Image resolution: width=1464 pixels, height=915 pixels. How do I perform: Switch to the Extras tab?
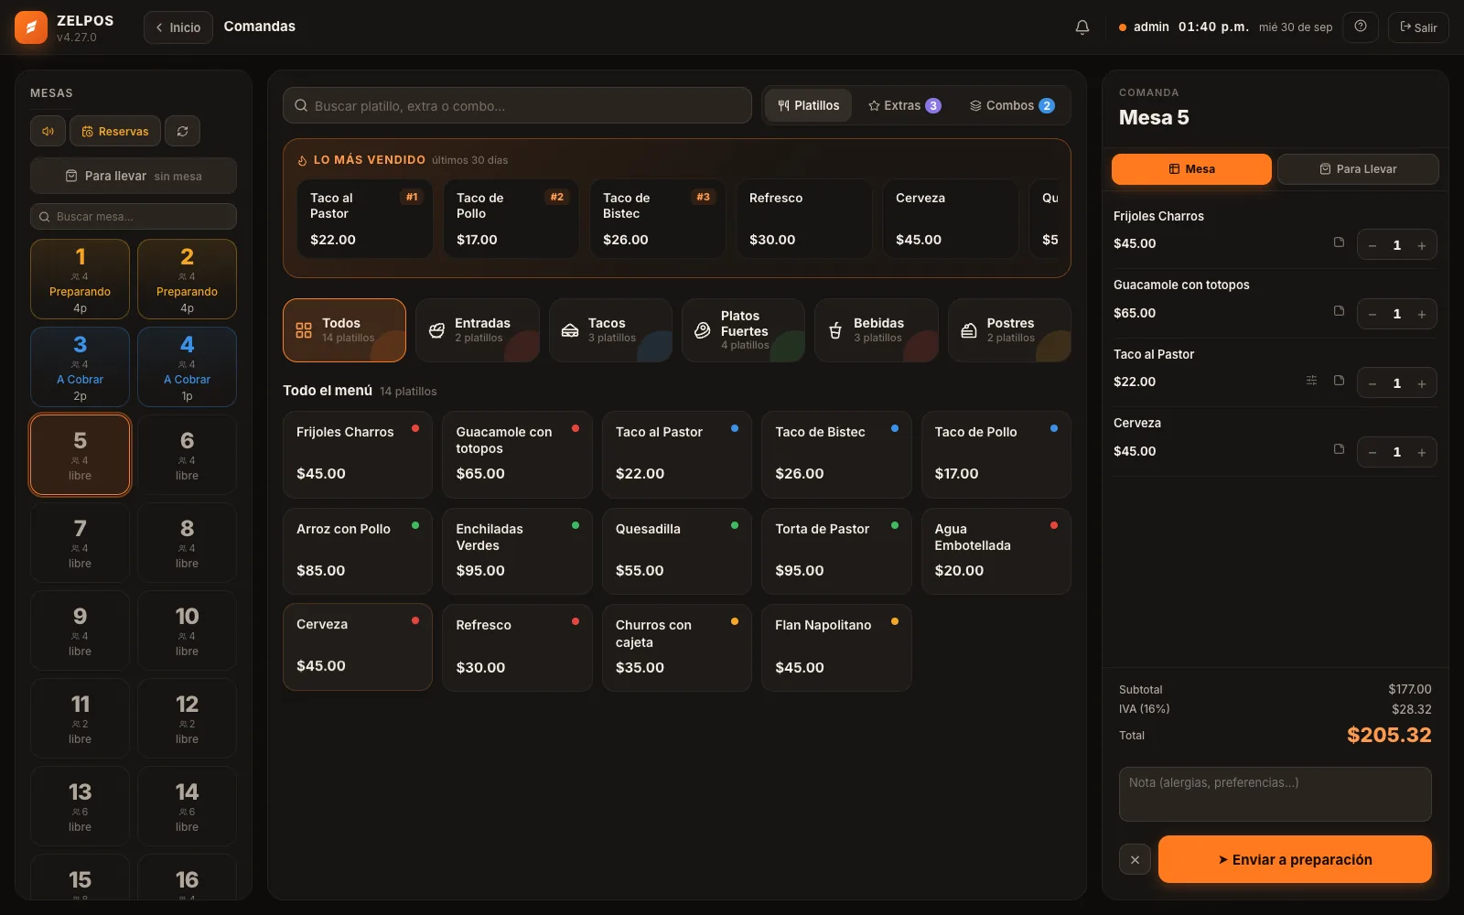[904, 105]
